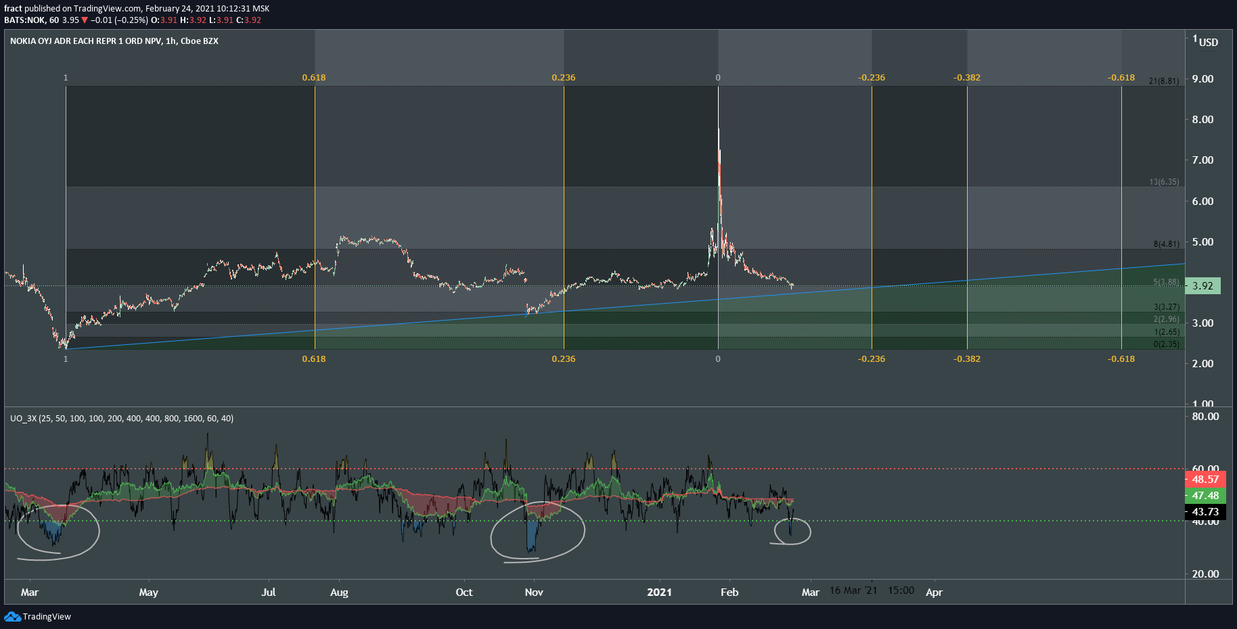Click the '13(6.35)' Fibonacci level label
1237x629 pixels.
point(1164,182)
